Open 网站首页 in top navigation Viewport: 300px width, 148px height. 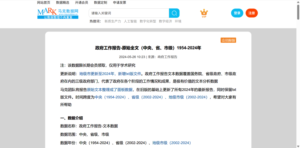tap(44, 2)
